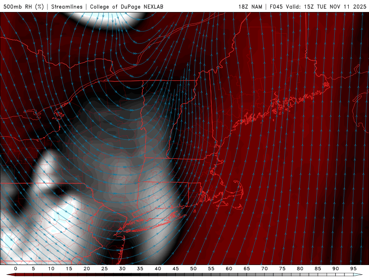
Task: Click the colorbar label "80"
Action: (x=300, y=269)
